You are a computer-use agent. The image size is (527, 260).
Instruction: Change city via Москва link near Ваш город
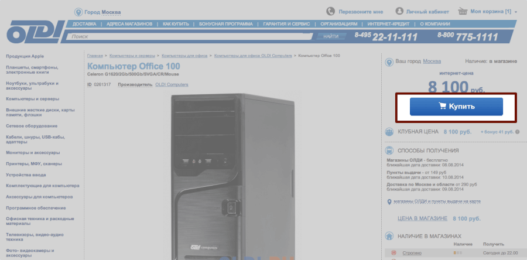click(432, 61)
